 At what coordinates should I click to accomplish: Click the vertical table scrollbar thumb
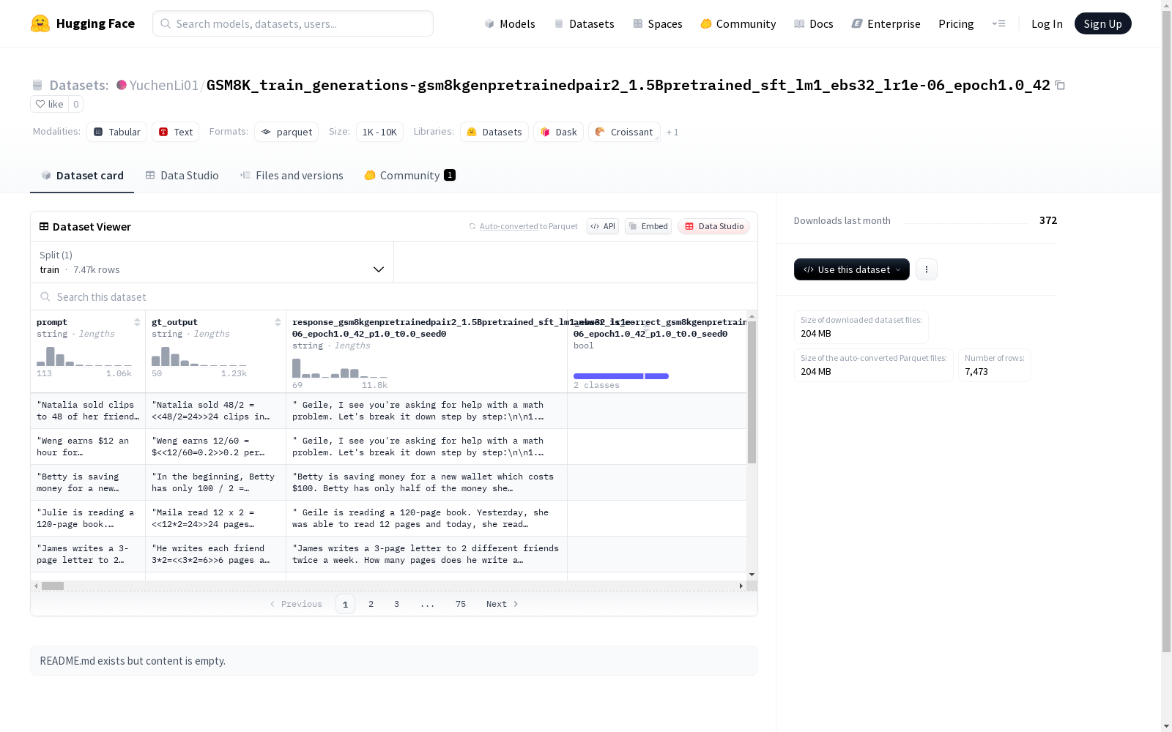(752, 392)
